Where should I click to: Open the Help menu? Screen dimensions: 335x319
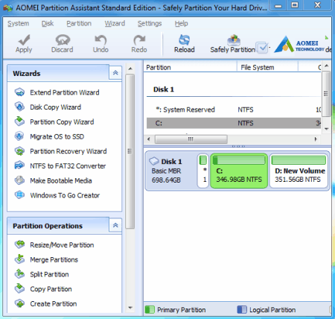click(x=181, y=23)
